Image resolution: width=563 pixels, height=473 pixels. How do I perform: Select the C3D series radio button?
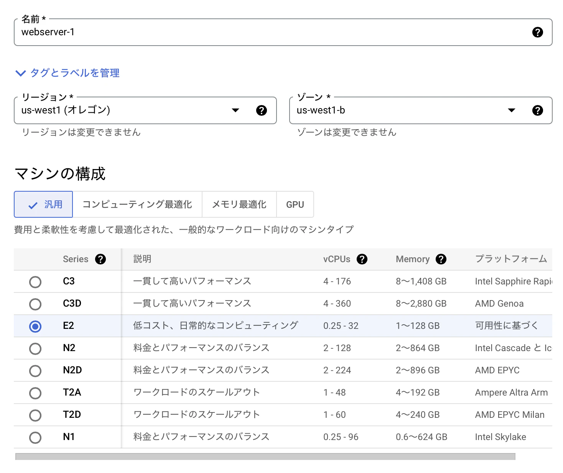35,304
